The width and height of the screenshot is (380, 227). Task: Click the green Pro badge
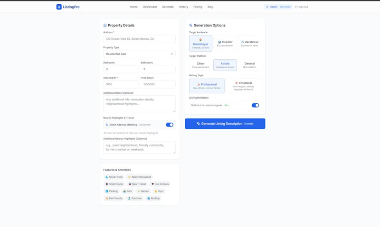click(x=227, y=105)
